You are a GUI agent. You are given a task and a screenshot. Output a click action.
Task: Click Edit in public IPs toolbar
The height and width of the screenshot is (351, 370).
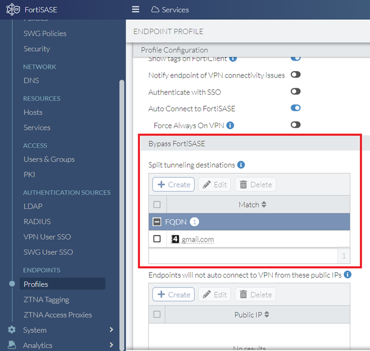(214, 294)
